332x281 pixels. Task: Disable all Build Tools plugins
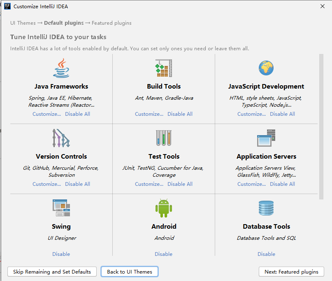180,114
